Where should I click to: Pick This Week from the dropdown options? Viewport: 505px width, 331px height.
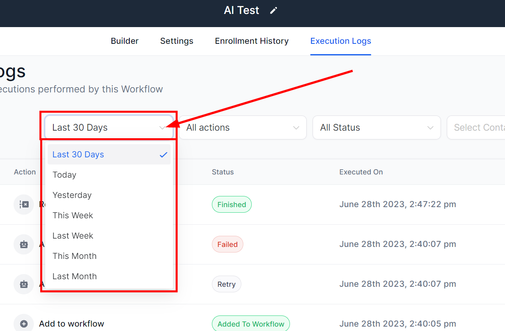(x=73, y=215)
